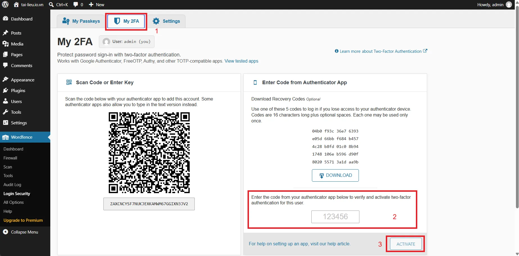Open Wordfence Firewall submenu

10,158
